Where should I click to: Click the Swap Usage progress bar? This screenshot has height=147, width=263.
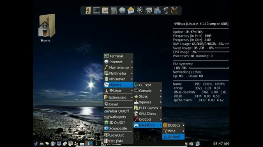click(x=222, y=48)
